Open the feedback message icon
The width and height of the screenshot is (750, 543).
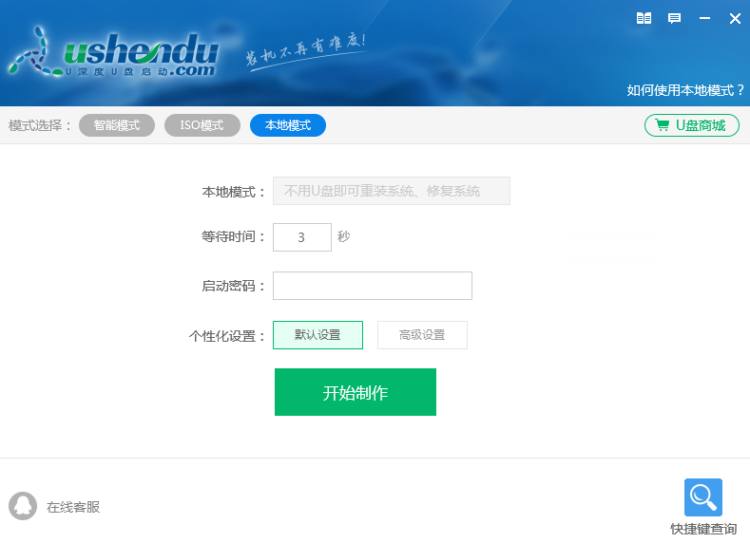pyautogui.click(x=674, y=19)
